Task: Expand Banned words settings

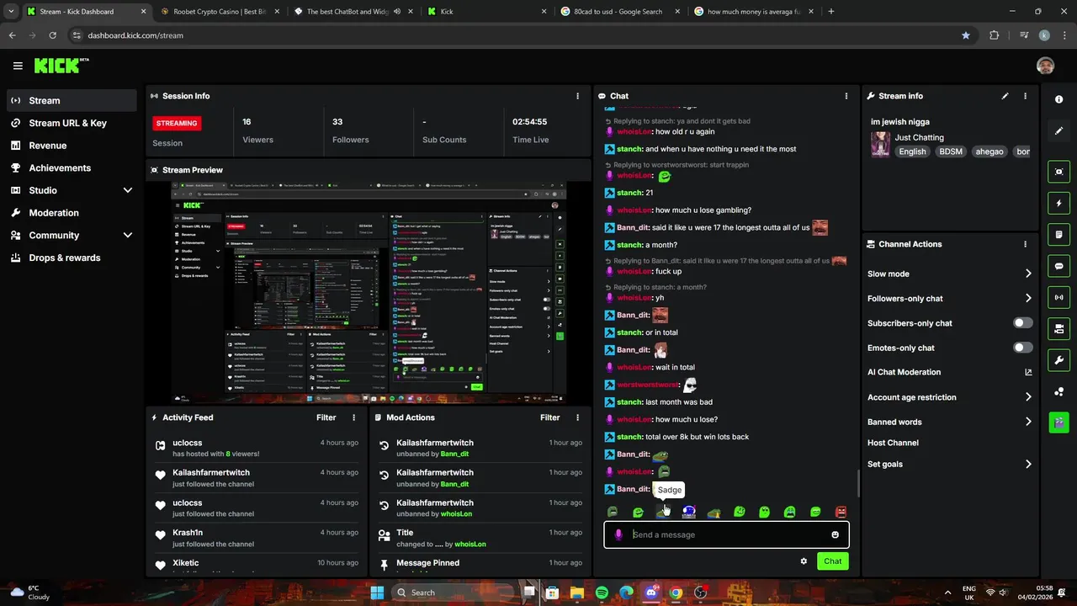Action: [x=1028, y=422]
